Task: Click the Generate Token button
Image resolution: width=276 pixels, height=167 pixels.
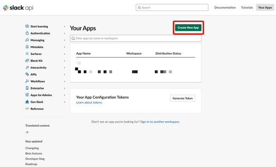Action: click(x=183, y=98)
